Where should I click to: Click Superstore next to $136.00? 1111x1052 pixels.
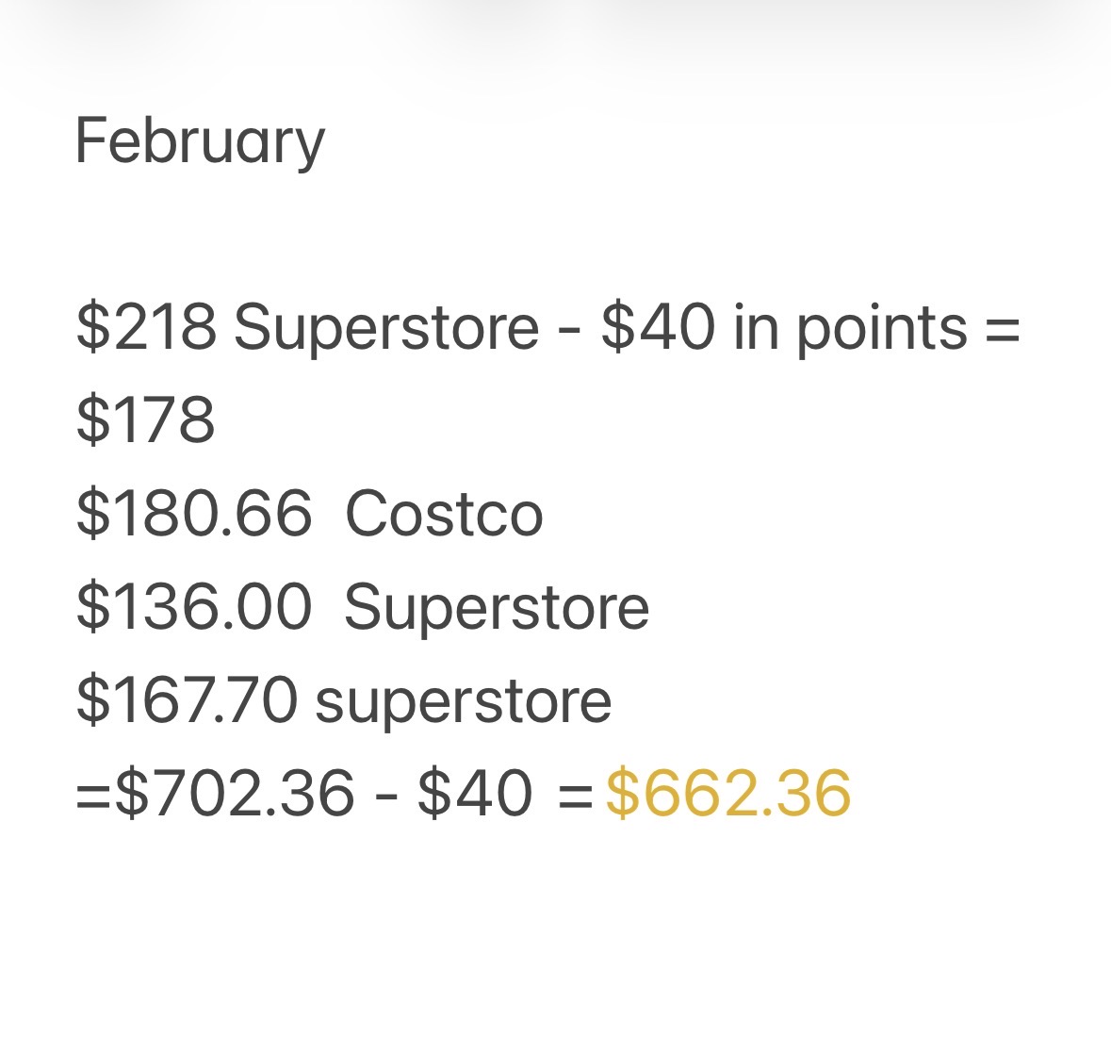(497, 606)
